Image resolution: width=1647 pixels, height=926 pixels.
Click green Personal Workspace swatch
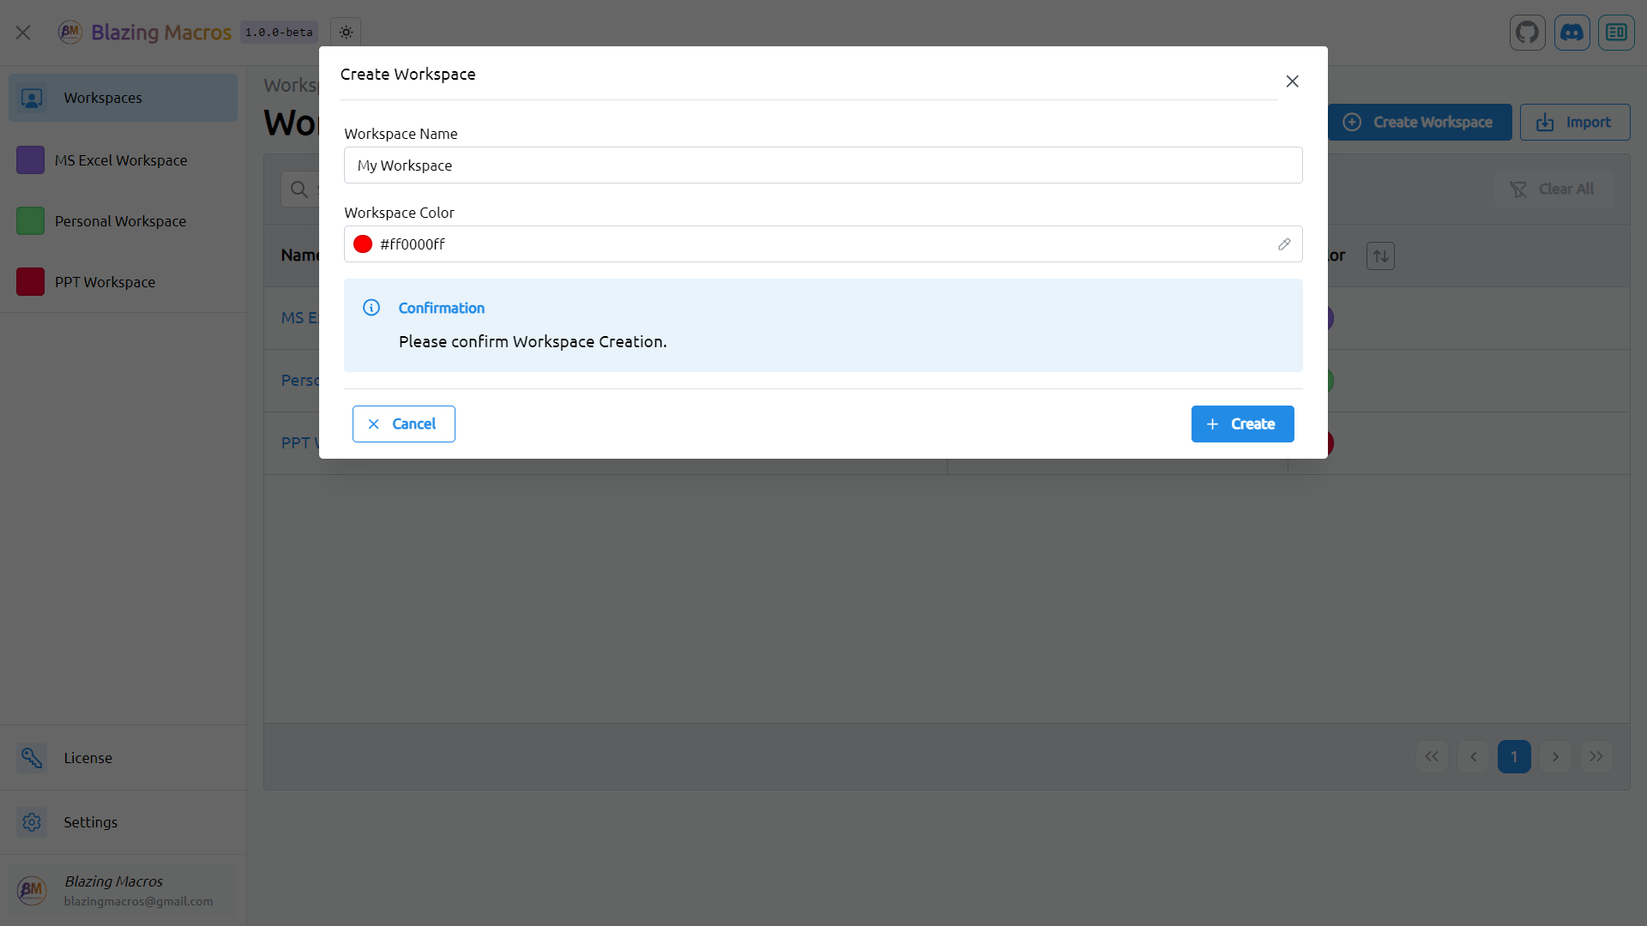tap(30, 221)
